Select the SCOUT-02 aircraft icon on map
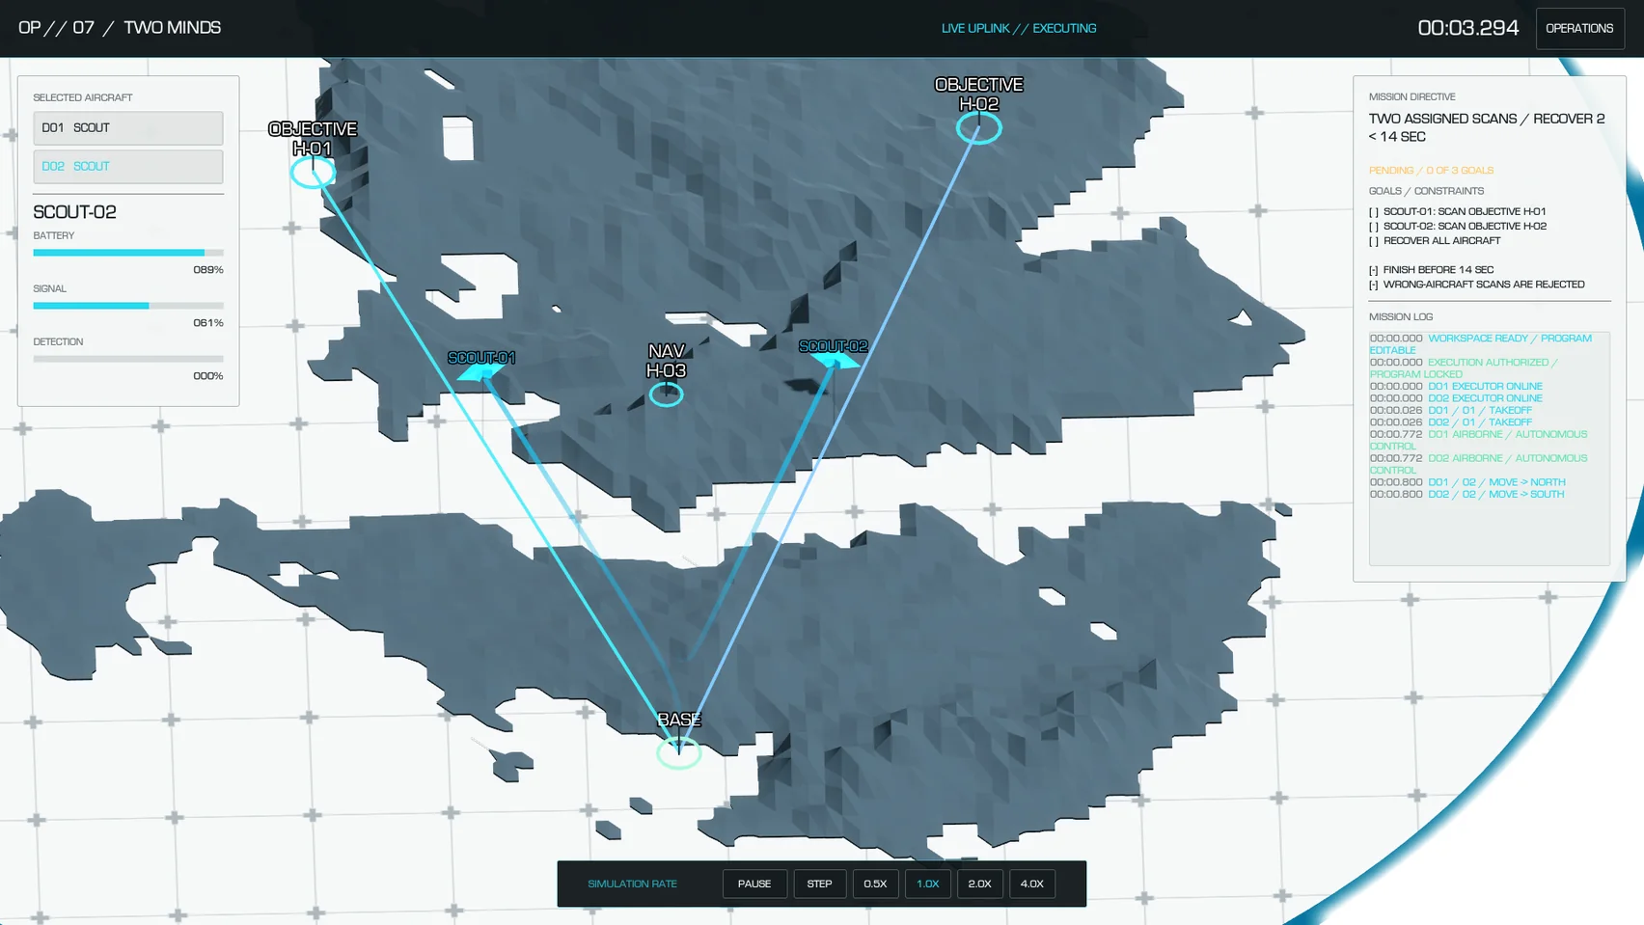1644x925 pixels. (x=835, y=361)
